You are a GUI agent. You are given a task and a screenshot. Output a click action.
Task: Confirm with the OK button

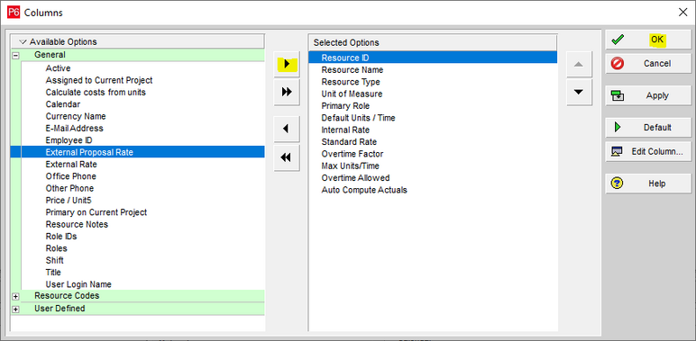click(x=648, y=40)
